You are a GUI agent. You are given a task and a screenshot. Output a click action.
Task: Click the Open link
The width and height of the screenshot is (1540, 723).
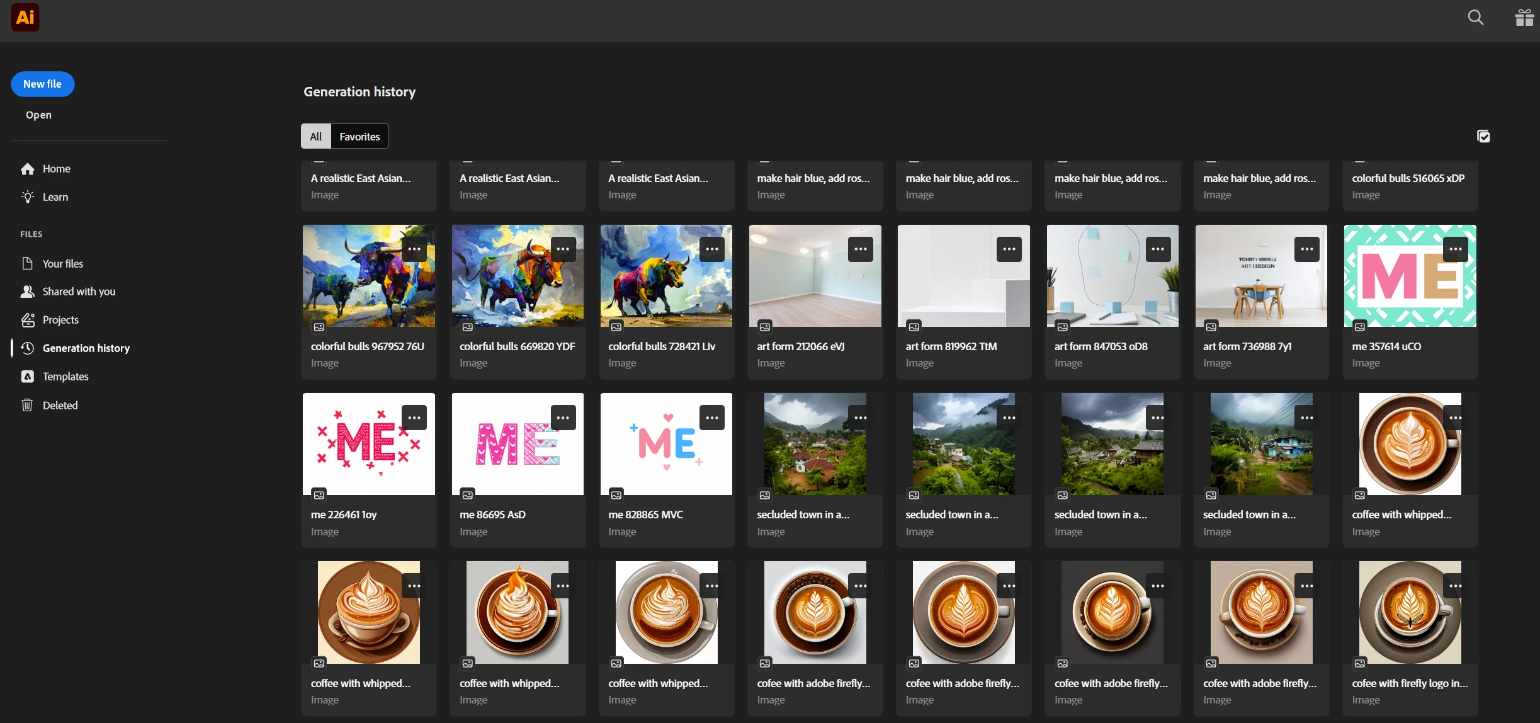click(38, 115)
